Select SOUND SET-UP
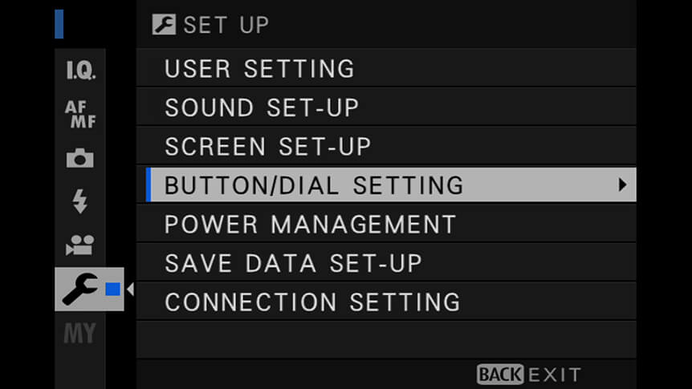692x389 pixels. click(x=262, y=107)
